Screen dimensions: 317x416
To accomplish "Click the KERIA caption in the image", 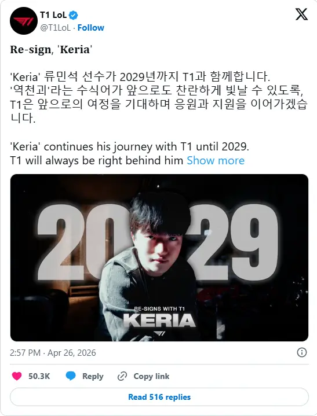I will click(159, 320).
